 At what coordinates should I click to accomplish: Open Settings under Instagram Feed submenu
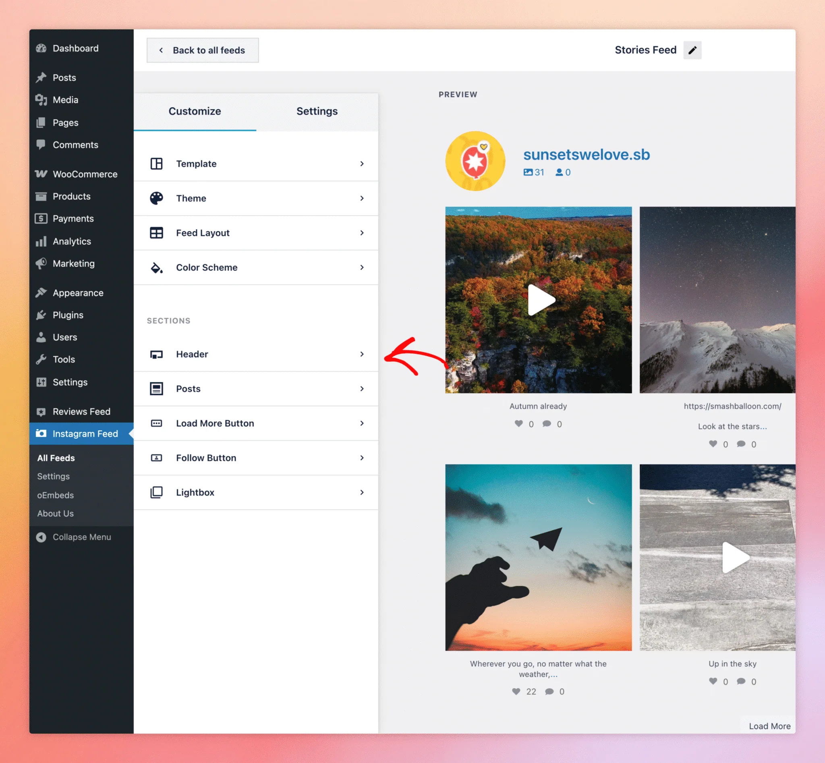[x=53, y=477]
